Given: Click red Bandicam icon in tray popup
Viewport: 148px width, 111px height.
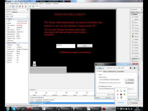Looking at the screenshot, I should pyautogui.click(x=121, y=94).
